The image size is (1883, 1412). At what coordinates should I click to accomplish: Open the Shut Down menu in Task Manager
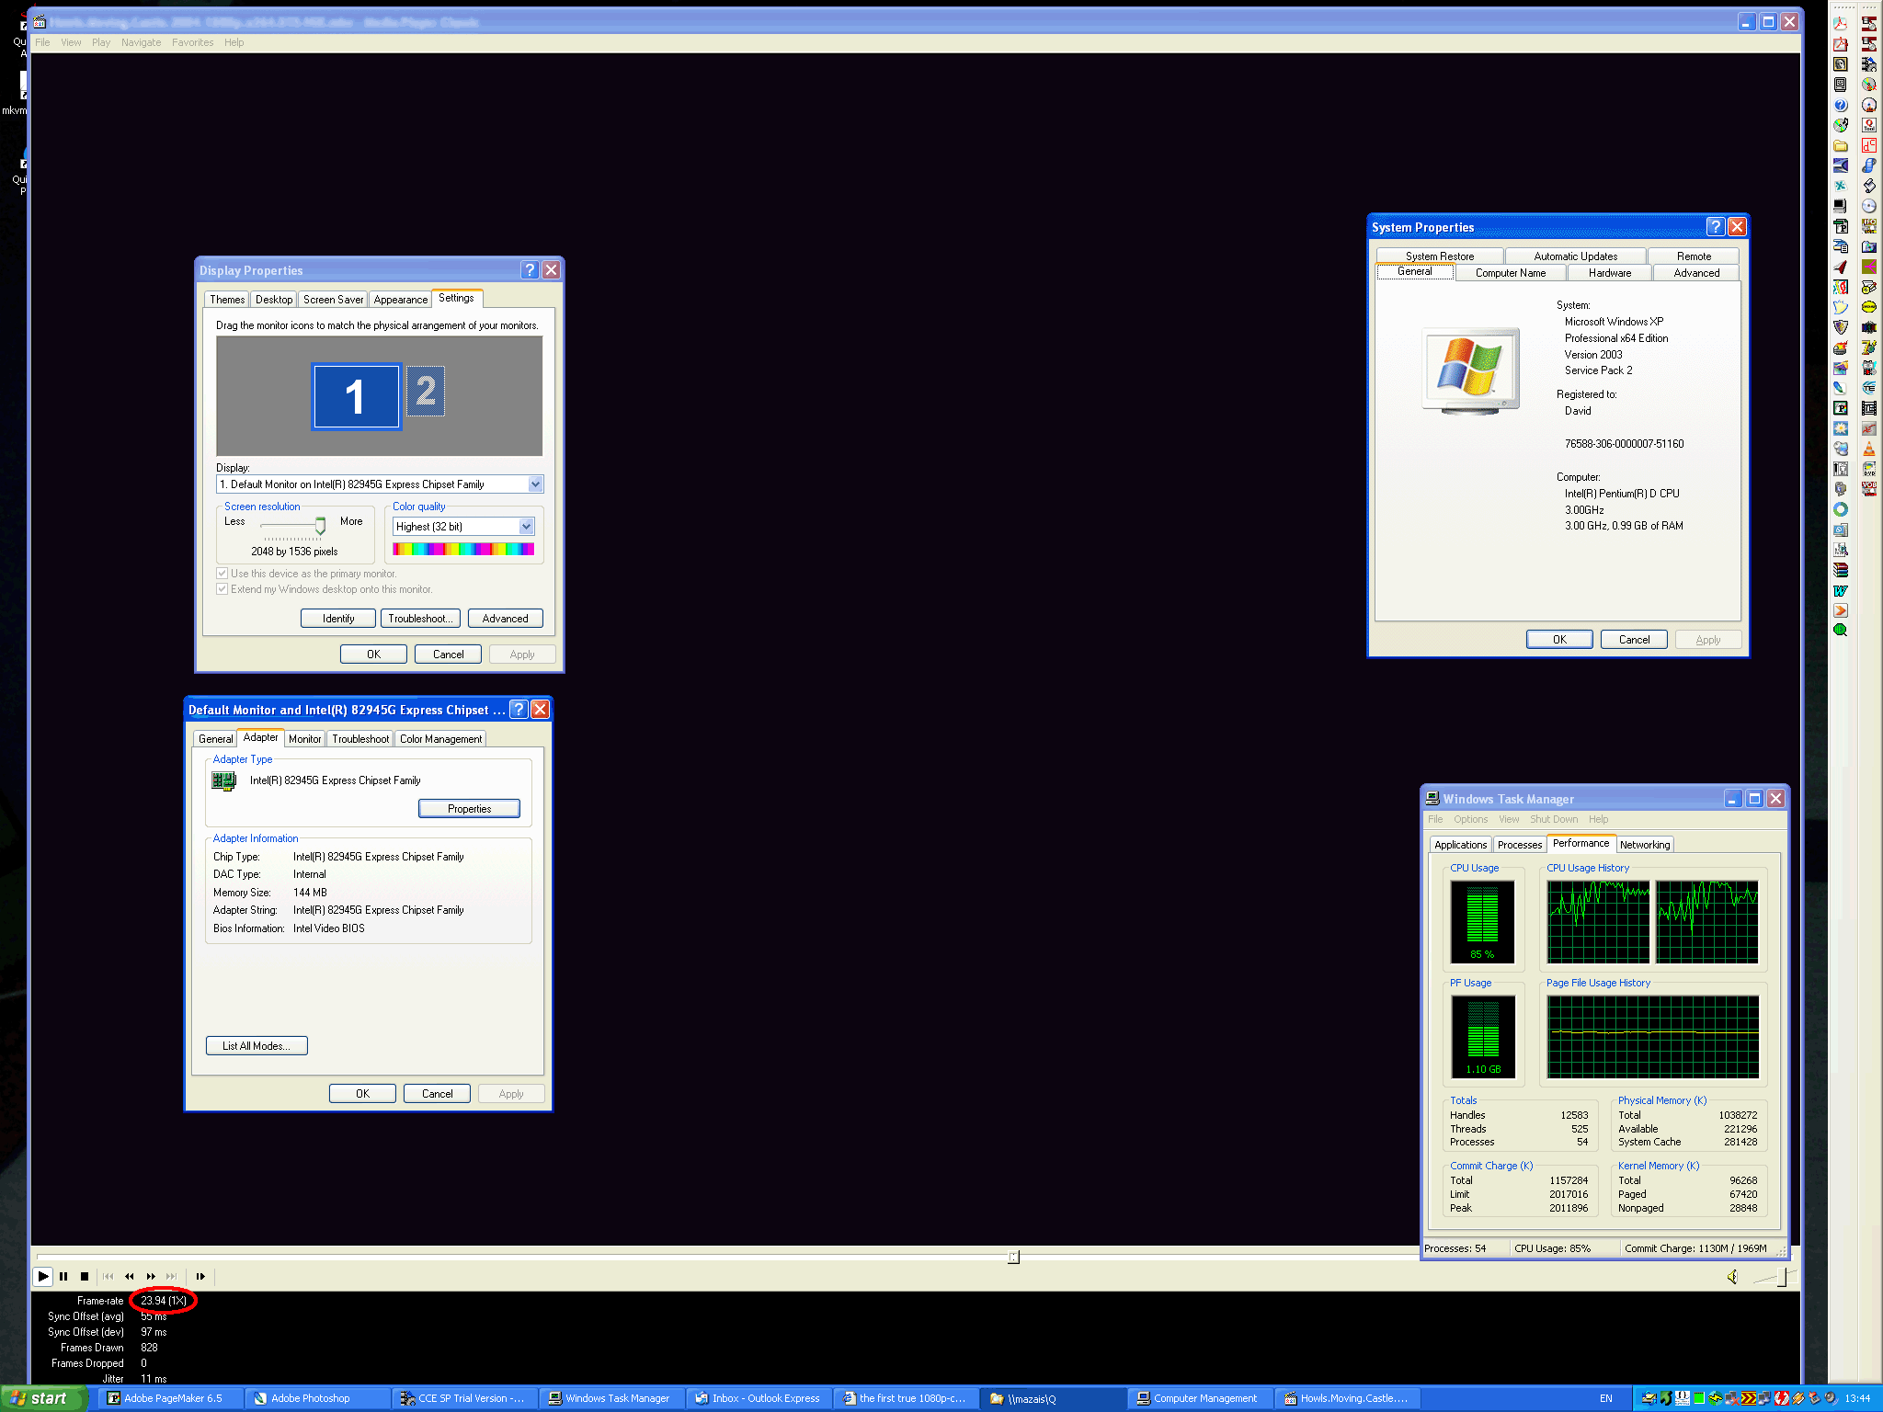[1554, 819]
